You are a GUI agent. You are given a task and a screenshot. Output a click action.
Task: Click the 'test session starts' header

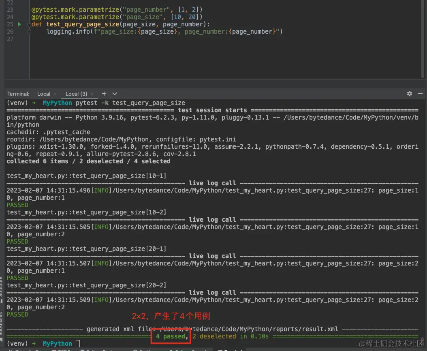(212, 110)
